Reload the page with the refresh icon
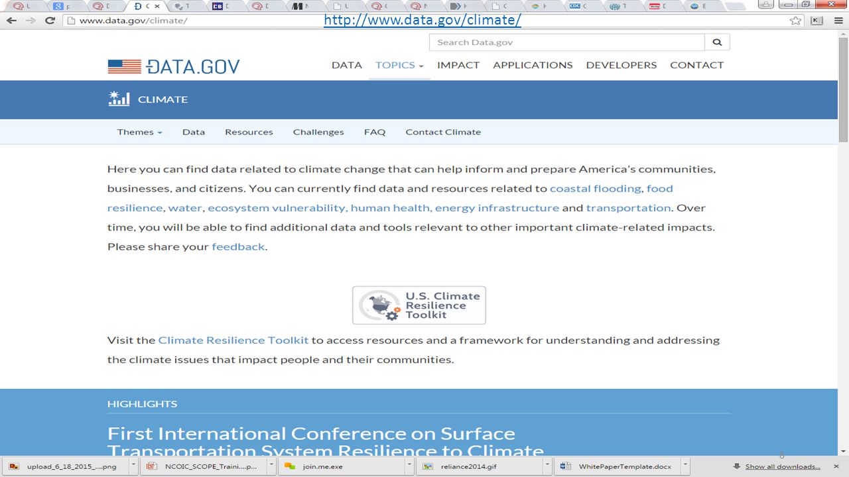Viewport: 849px width, 477px height. (50, 21)
